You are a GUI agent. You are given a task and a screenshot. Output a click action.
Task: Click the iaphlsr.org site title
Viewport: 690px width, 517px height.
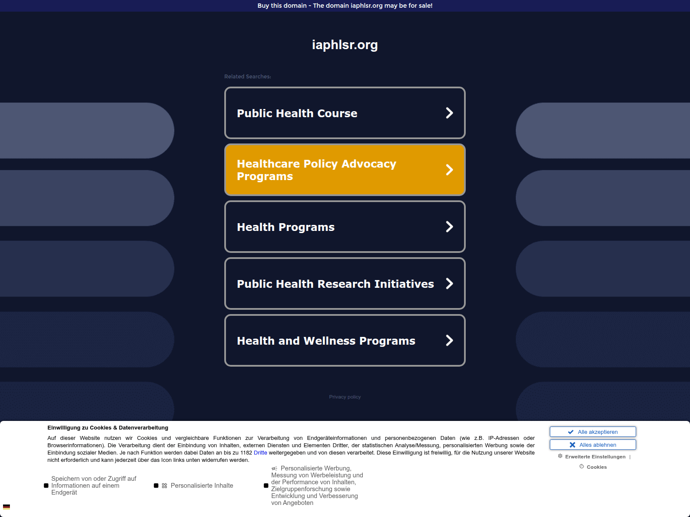tap(345, 45)
